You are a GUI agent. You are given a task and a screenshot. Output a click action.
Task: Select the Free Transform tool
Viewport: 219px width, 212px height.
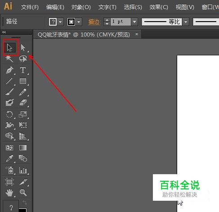(23, 125)
